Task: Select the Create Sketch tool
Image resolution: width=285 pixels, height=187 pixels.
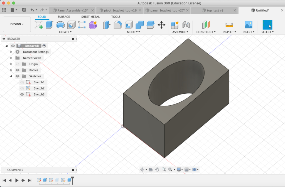Action: point(39,25)
